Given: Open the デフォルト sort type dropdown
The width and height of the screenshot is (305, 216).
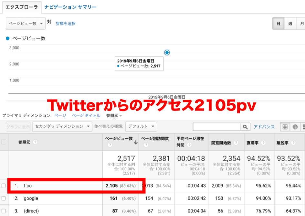Looking at the screenshot, I should [x=141, y=126].
